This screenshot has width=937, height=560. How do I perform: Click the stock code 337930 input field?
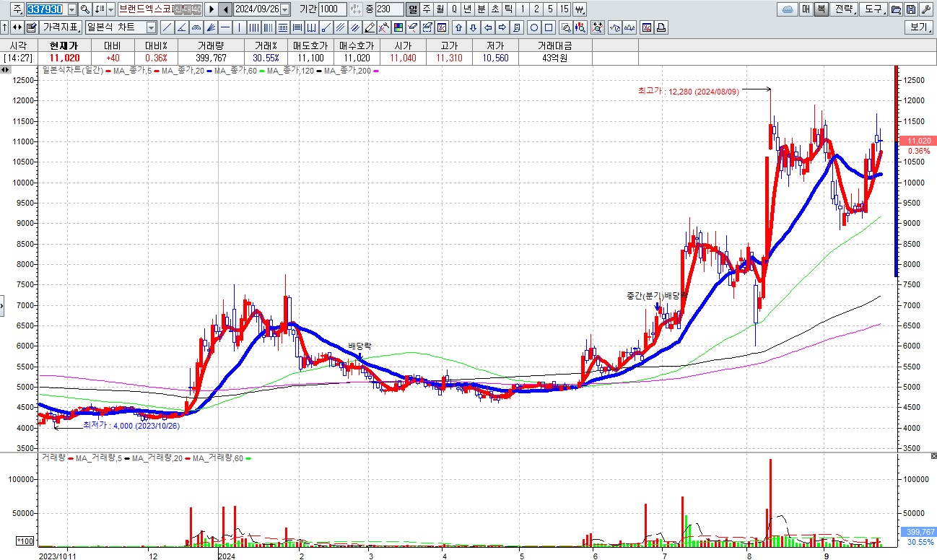coord(46,9)
